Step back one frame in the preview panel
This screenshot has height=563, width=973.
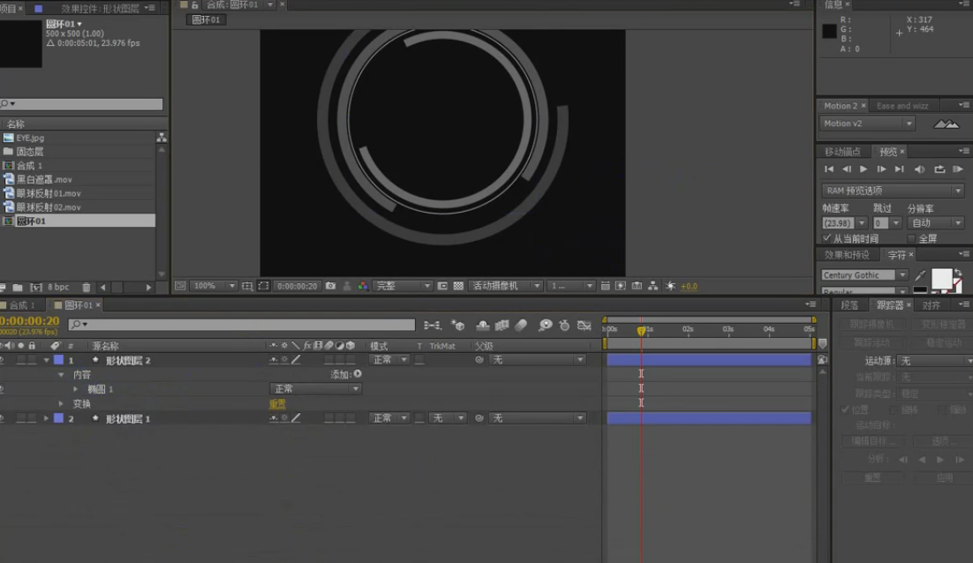(847, 169)
